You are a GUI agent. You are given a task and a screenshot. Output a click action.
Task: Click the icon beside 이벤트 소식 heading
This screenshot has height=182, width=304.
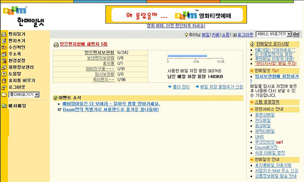[56, 98]
